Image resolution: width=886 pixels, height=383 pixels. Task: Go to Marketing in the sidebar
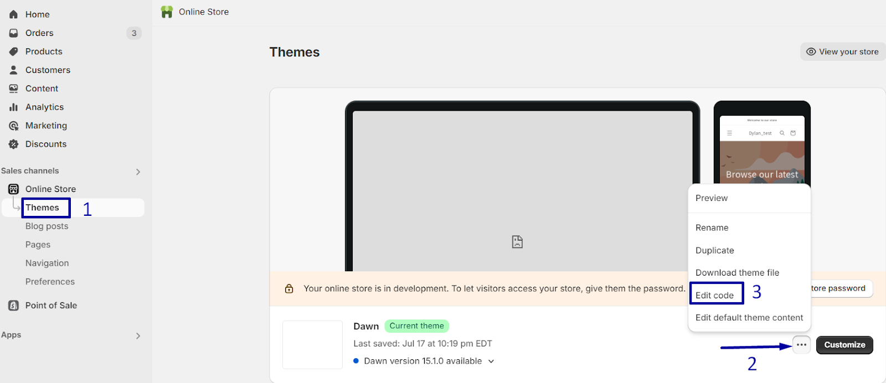pos(46,126)
